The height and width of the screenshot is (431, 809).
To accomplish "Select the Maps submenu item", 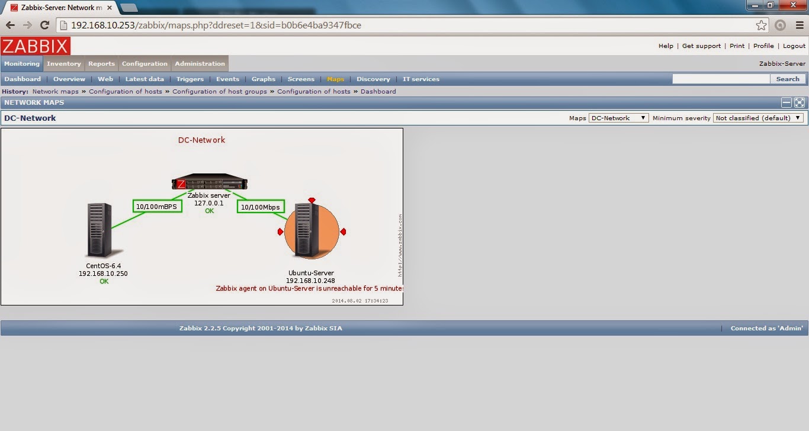I will (x=335, y=79).
